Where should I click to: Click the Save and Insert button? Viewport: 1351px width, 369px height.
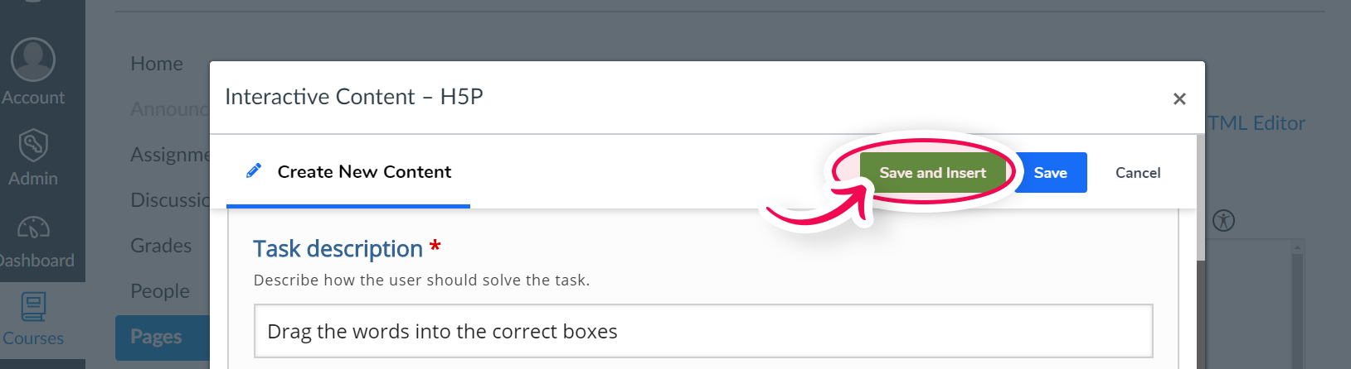[x=932, y=172]
